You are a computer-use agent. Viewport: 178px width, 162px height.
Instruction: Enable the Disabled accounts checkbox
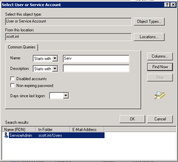click(x=12, y=79)
